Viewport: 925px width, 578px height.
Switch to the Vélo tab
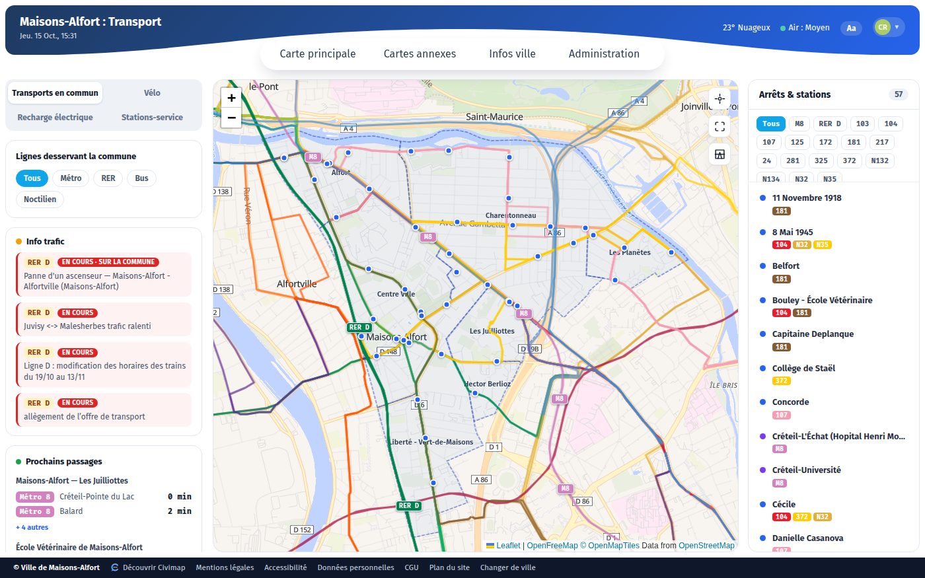coord(152,93)
